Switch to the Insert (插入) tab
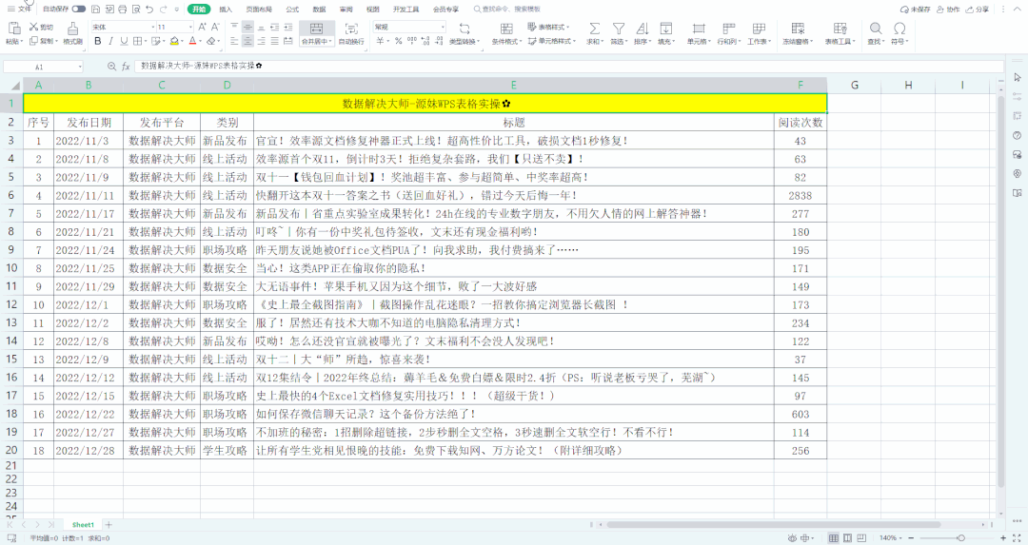Viewport: 1028px width, 545px height. (226, 10)
